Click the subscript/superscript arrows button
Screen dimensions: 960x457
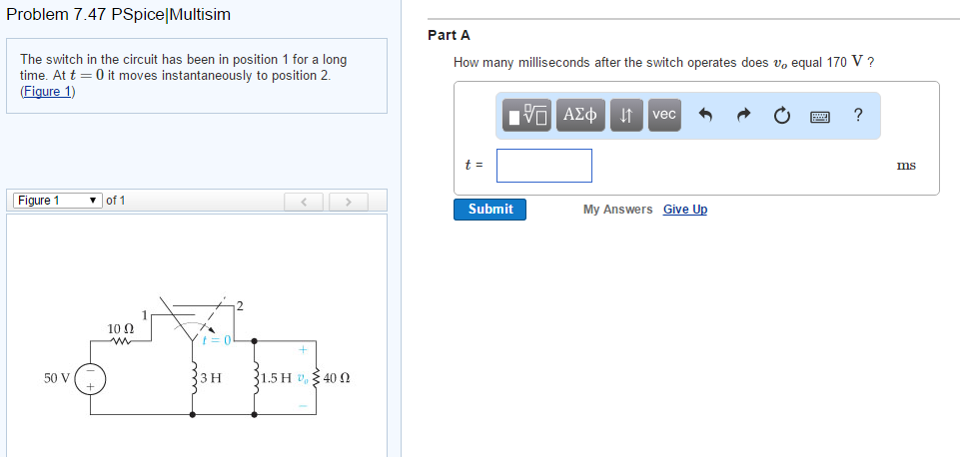click(x=625, y=116)
